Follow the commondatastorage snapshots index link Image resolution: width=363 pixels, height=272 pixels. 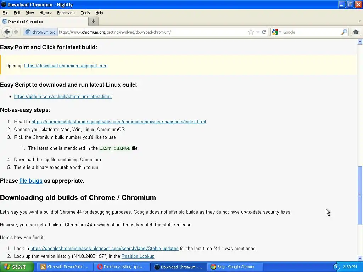pos(119,122)
